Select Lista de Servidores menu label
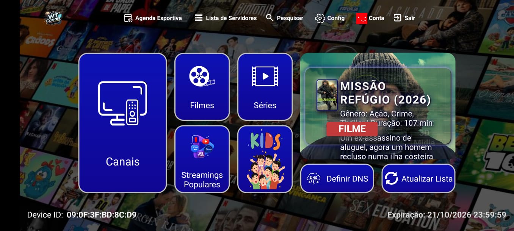Screen dimensions: 514x231 (x=231, y=18)
